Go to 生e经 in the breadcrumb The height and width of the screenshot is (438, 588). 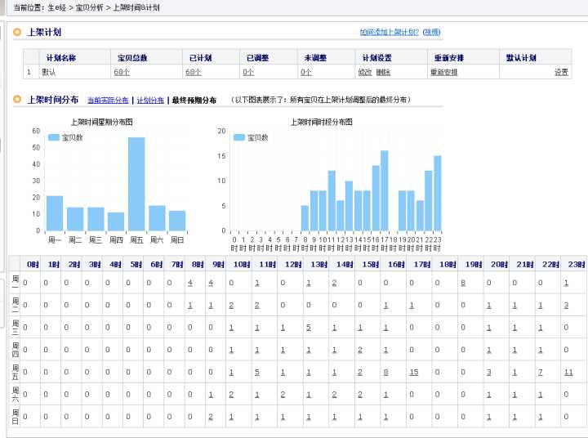click(56, 7)
